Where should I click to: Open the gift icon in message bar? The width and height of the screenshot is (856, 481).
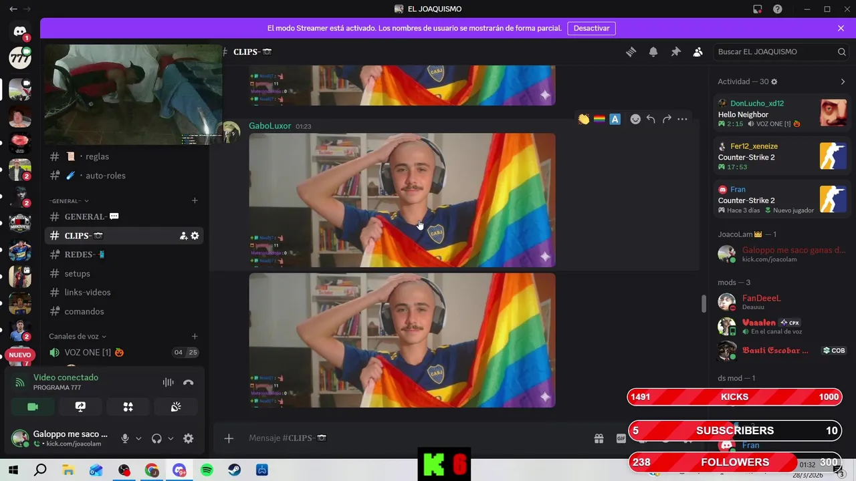pyautogui.click(x=599, y=439)
